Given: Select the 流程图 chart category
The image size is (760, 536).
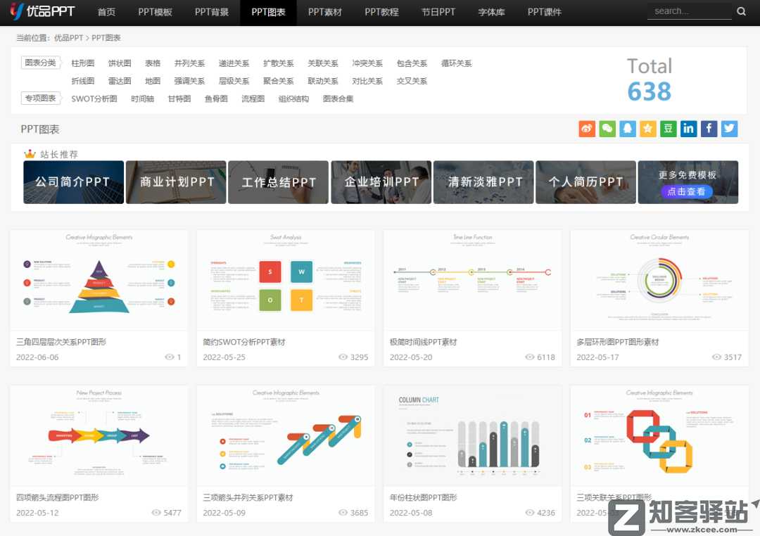Looking at the screenshot, I should pos(253,98).
